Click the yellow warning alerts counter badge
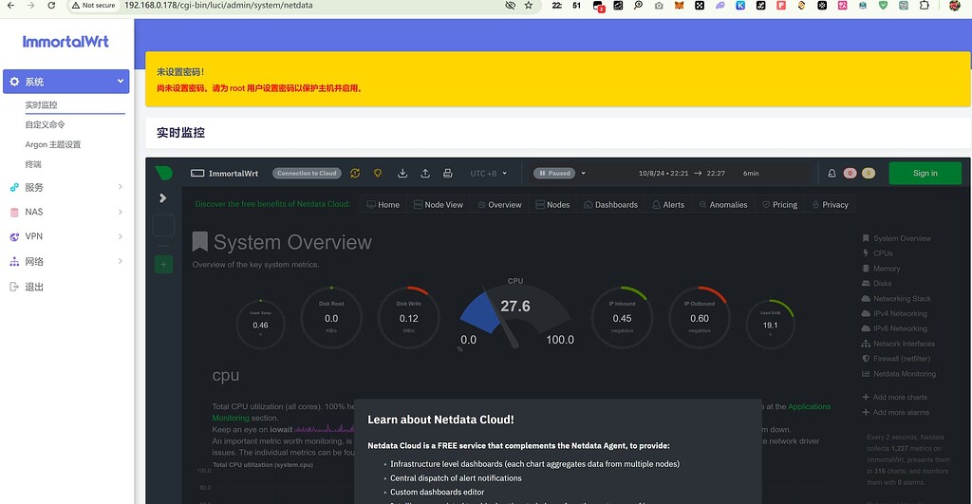This screenshot has width=972, height=504. pyautogui.click(x=869, y=174)
